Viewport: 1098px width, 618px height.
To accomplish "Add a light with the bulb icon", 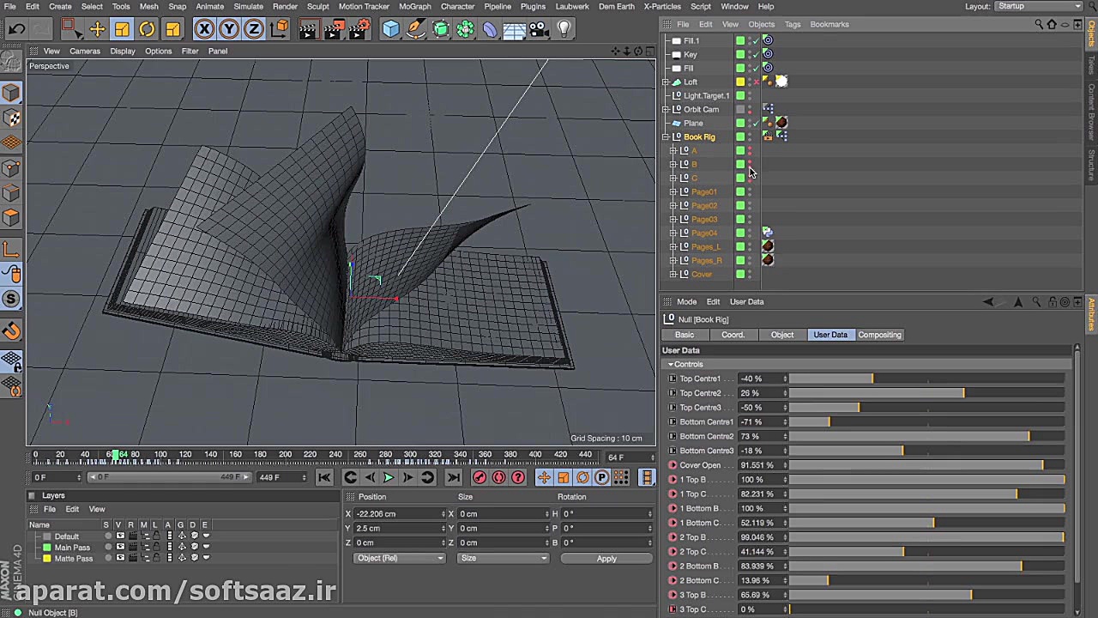I will pyautogui.click(x=564, y=29).
